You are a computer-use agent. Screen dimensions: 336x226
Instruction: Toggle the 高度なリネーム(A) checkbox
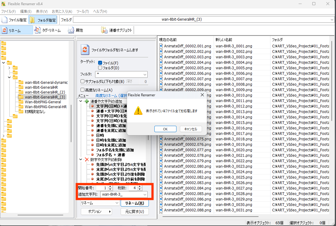coord(82,90)
